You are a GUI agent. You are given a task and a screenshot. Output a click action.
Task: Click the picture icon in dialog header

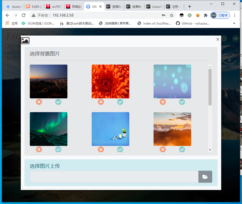coord(25,41)
